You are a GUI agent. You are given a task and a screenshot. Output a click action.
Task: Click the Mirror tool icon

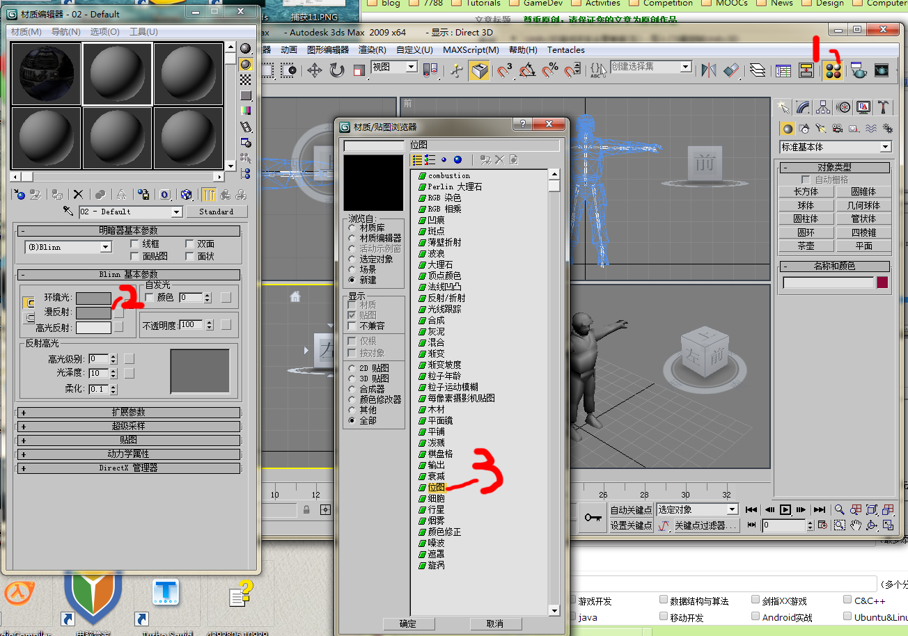tap(709, 70)
